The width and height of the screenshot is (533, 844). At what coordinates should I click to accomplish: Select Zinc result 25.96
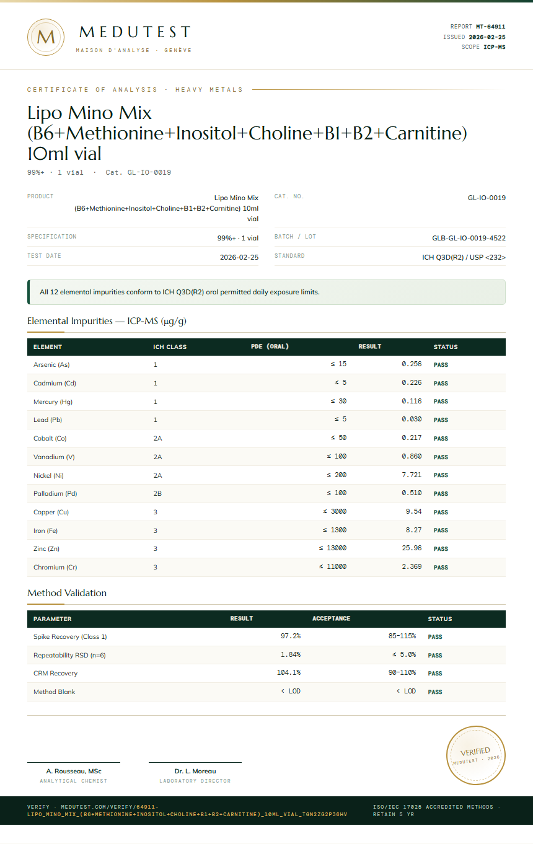pyautogui.click(x=412, y=548)
